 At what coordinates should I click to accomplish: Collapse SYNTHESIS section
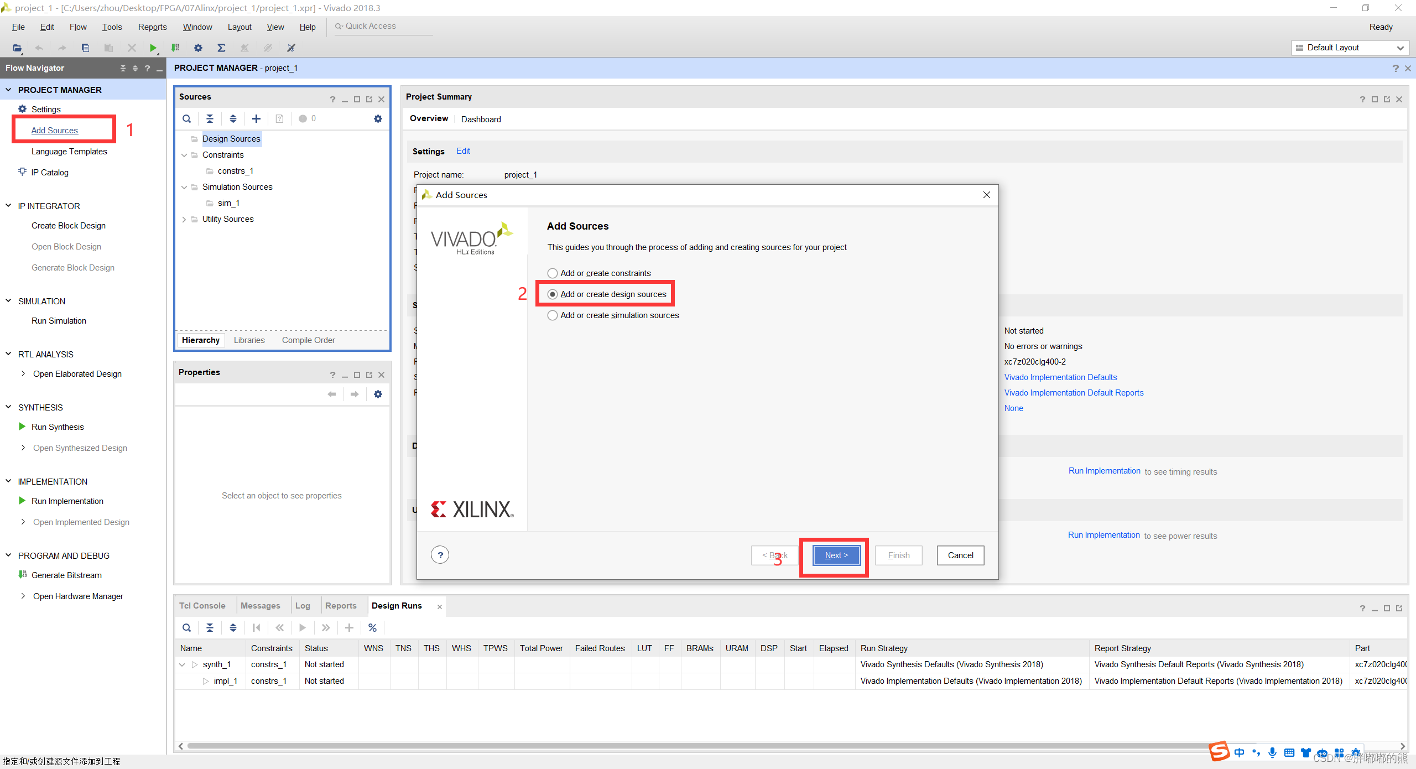(8, 407)
